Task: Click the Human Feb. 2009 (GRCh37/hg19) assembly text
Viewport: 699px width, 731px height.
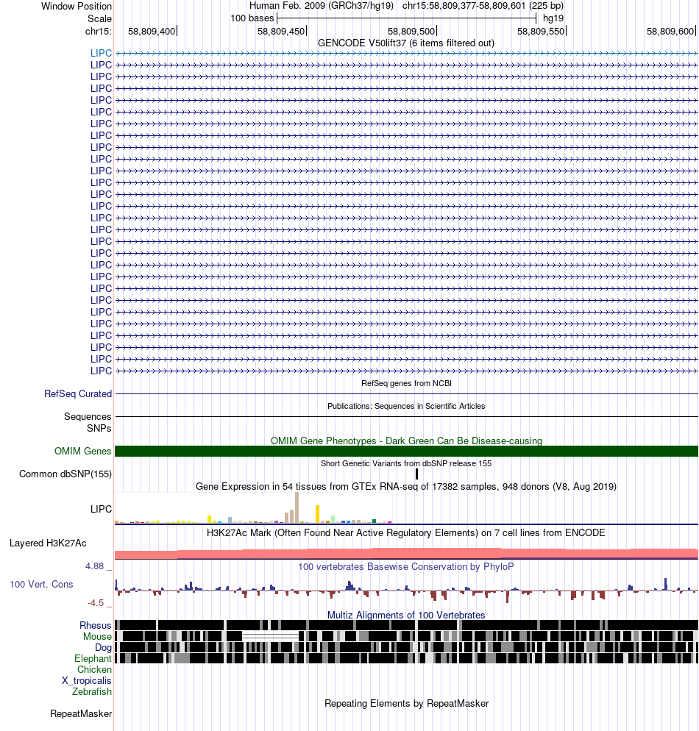Action: tap(322, 6)
